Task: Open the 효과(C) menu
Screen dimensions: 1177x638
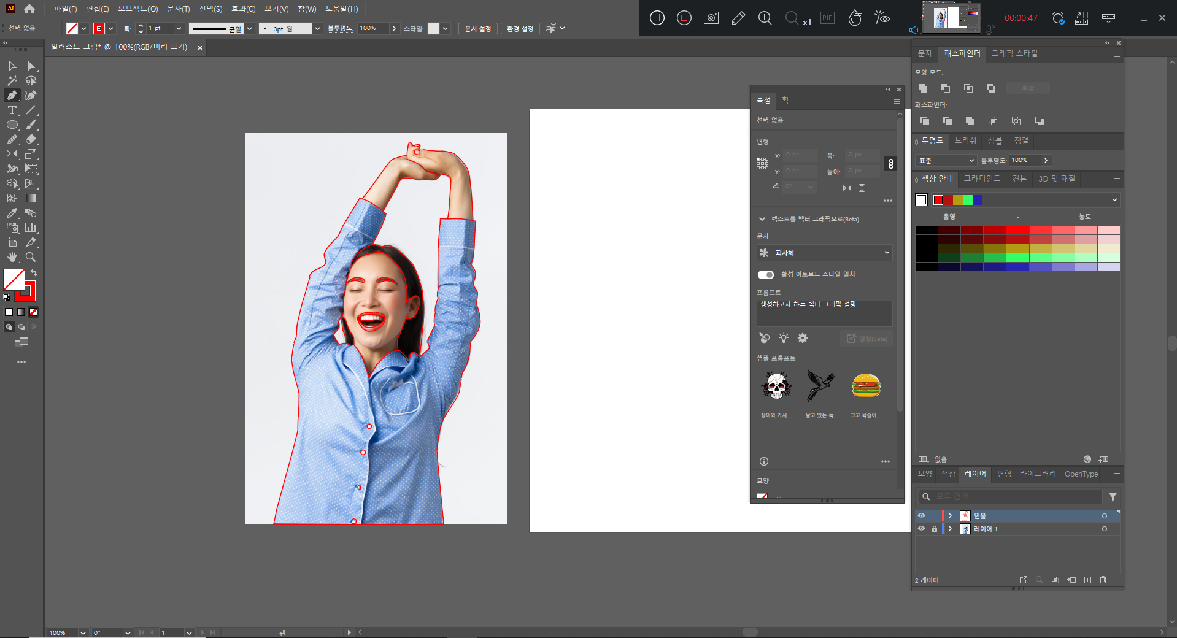Action: (x=243, y=9)
